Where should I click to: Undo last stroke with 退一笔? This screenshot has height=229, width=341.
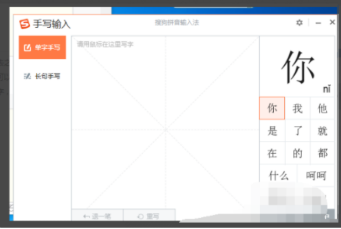(97, 216)
